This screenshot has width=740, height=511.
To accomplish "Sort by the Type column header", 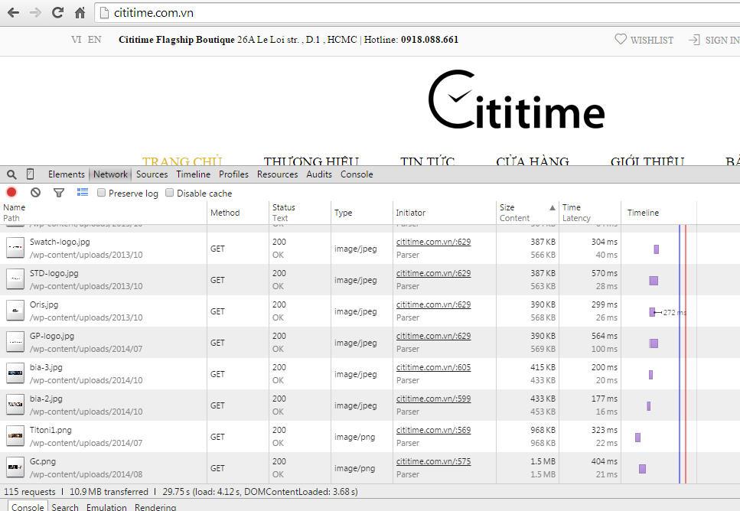I will [361, 213].
